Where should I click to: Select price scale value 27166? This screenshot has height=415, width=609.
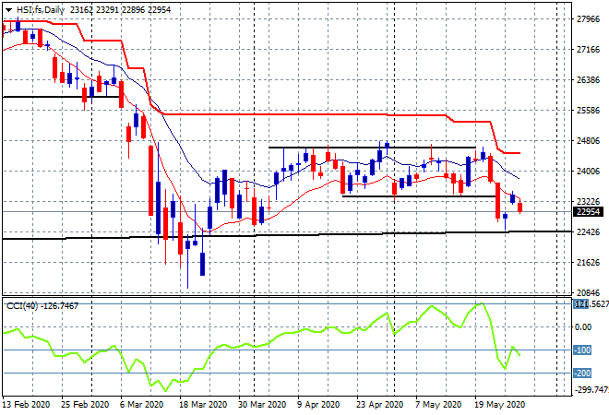coord(589,49)
